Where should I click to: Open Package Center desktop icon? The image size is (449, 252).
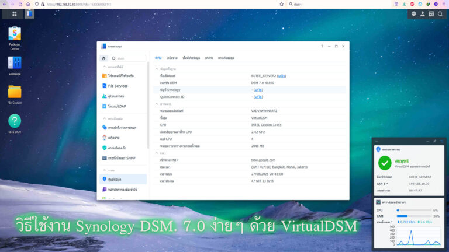coord(15,34)
